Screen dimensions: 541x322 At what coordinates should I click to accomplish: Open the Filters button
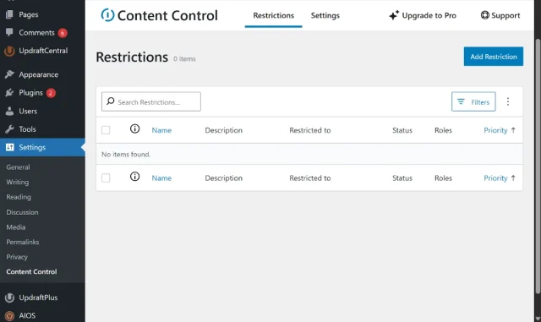pyautogui.click(x=473, y=101)
